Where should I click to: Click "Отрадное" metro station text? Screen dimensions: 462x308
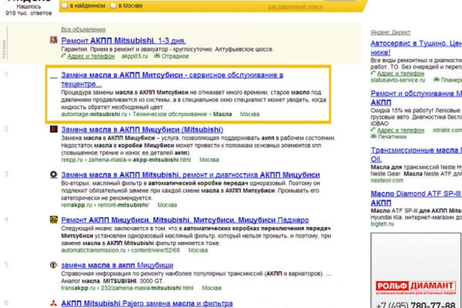tap(176, 56)
